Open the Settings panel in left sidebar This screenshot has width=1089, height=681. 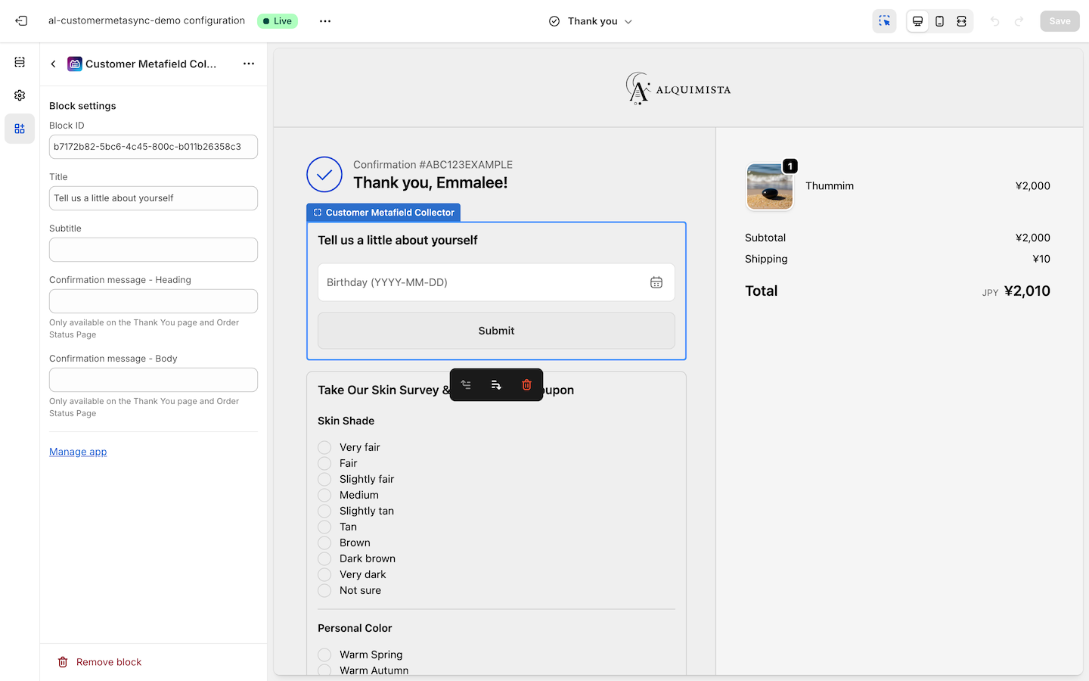coord(20,95)
